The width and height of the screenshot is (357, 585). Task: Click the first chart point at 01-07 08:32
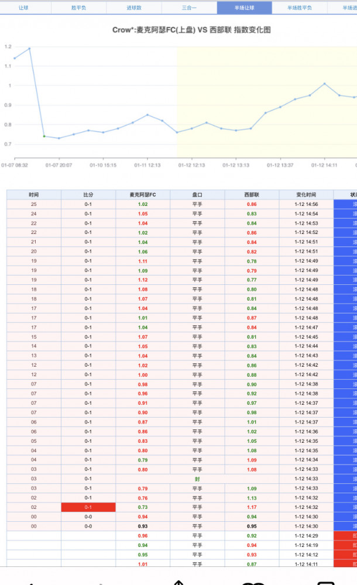pos(15,58)
